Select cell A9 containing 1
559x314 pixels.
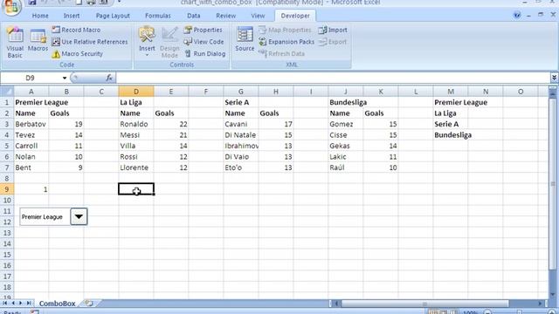(x=31, y=189)
